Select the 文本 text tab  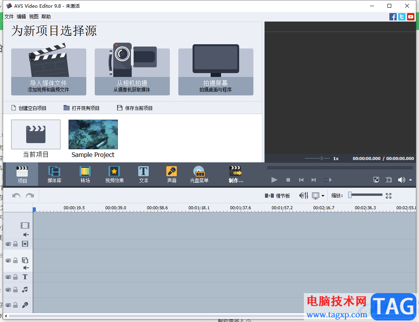pos(144,174)
